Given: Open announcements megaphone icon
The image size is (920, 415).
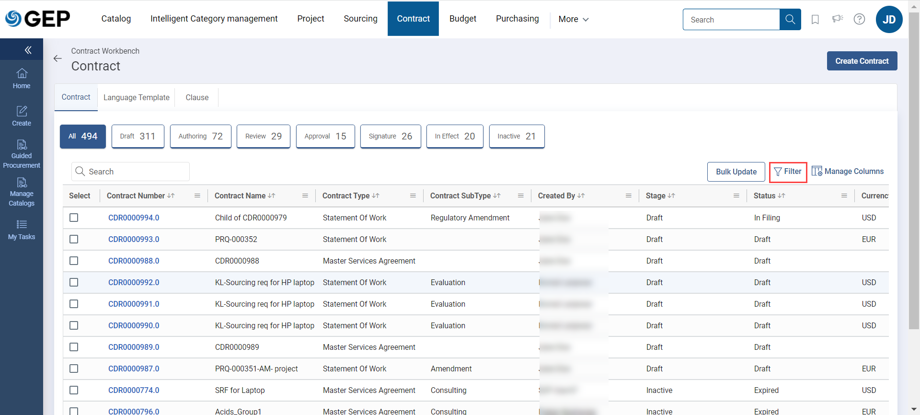Looking at the screenshot, I should [837, 19].
